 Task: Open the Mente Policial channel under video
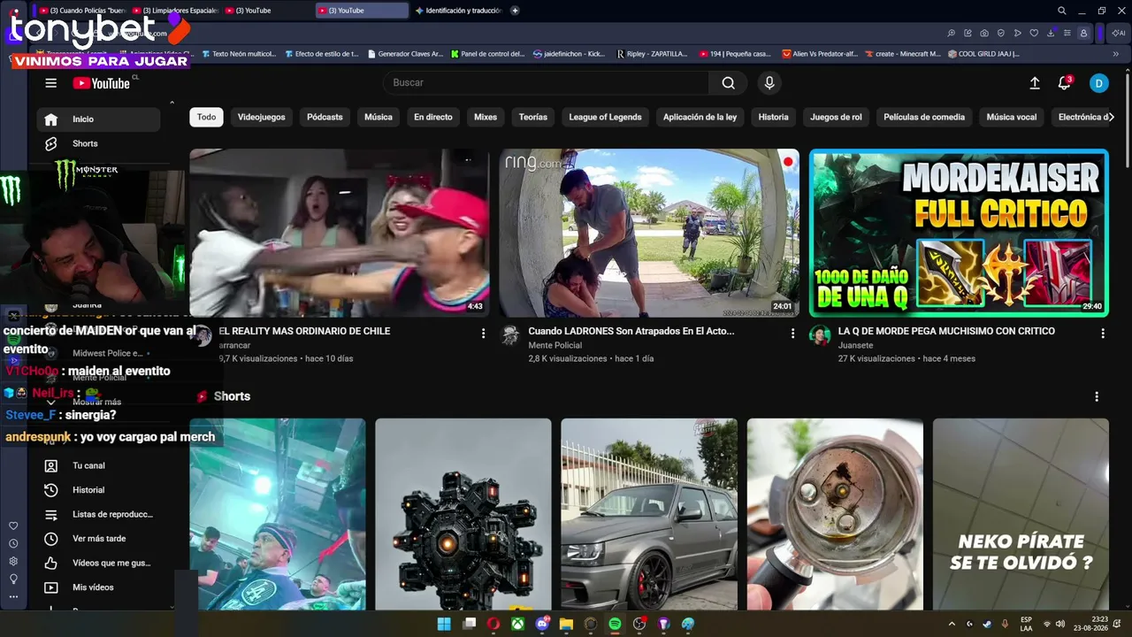(x=555, y=345)
